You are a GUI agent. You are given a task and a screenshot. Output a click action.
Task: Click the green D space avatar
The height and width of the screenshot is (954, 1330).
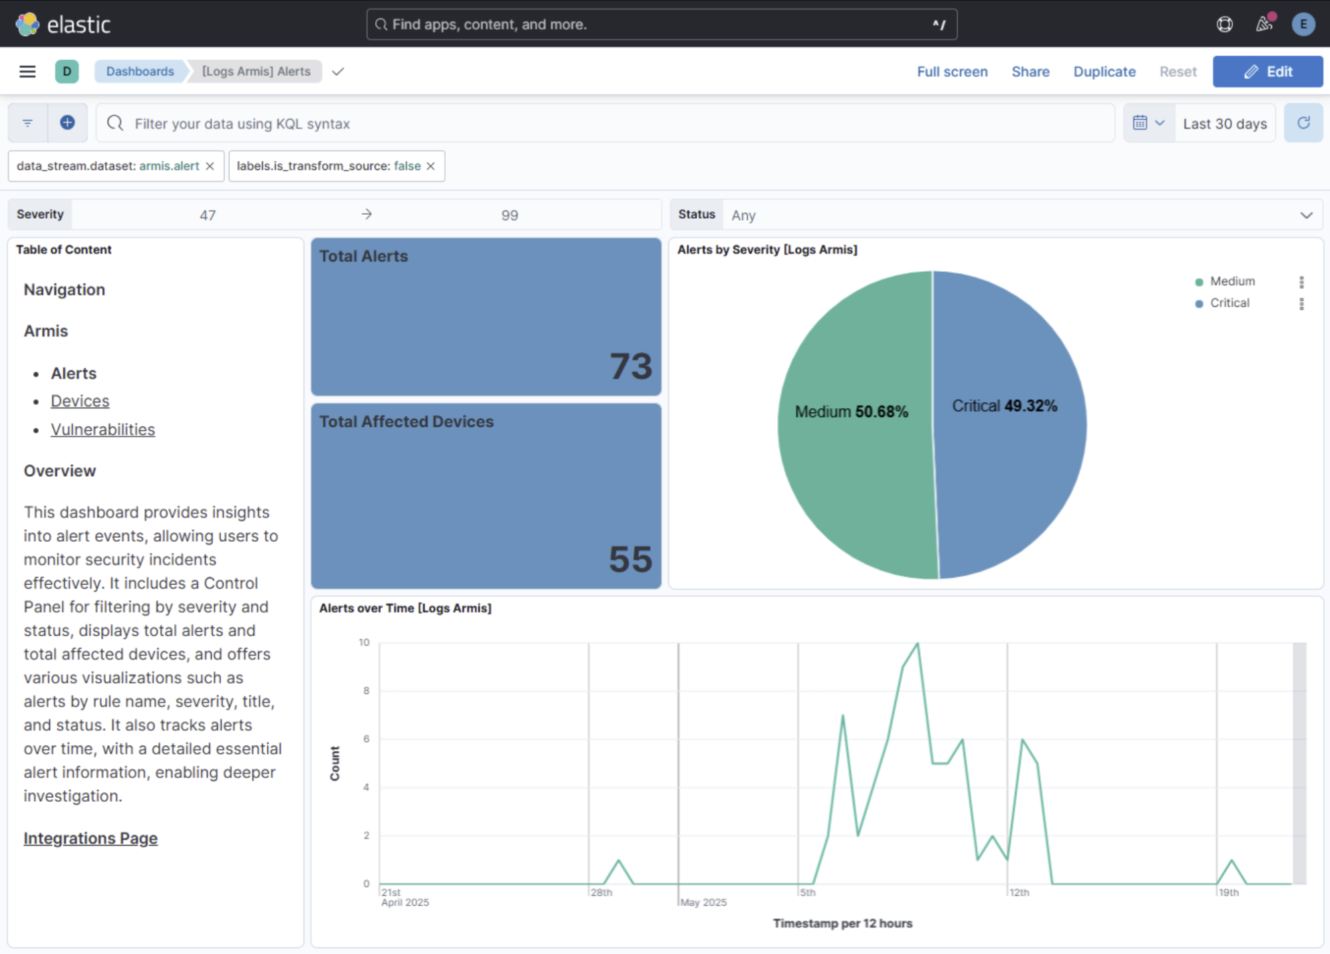pyautogui.click(x=67, y=71)
